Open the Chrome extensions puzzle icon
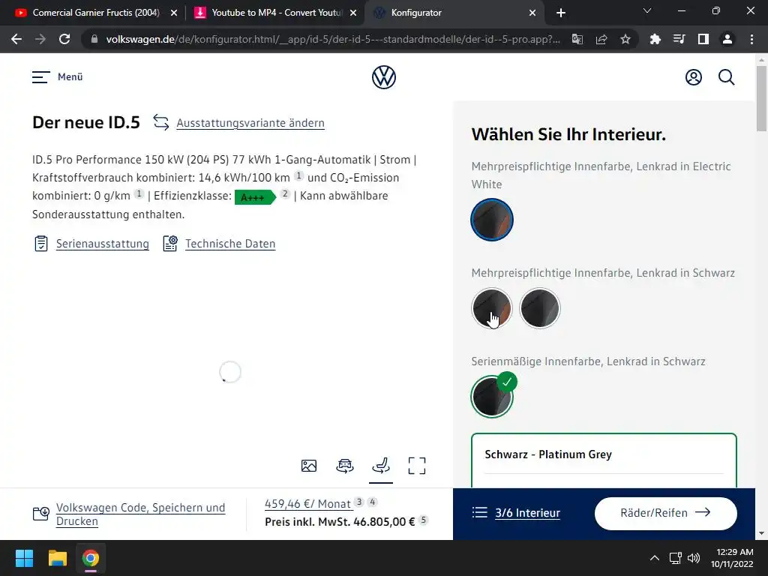This screenshot has height=576, width=768. 655,39
